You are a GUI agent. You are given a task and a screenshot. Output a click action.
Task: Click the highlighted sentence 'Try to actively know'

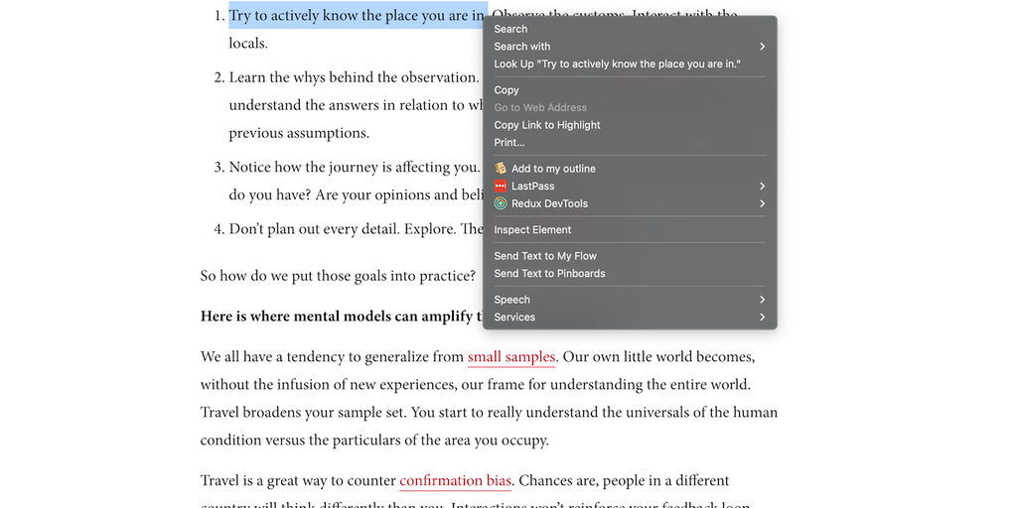point(358,15)
